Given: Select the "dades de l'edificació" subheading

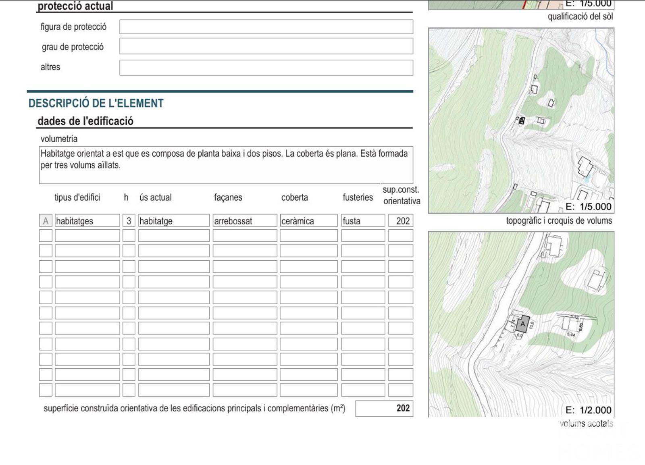Looking at the screenshot, I should pos(85,121).
